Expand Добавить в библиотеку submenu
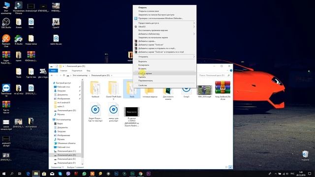This screenshot has height=177, width=315. (165, 34)
